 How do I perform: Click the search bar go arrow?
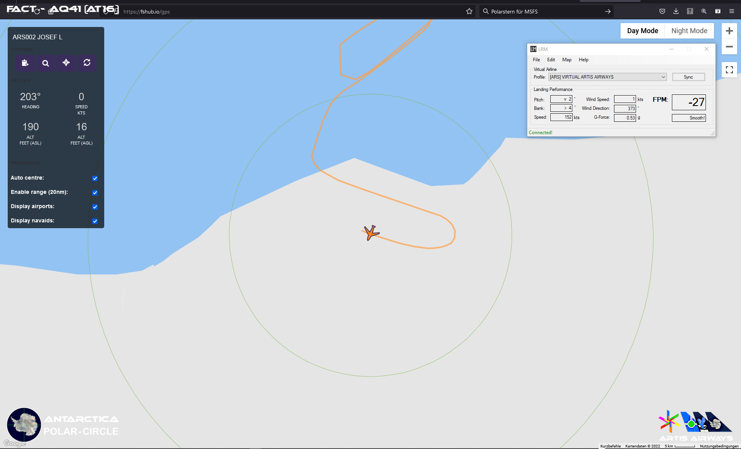607,12
